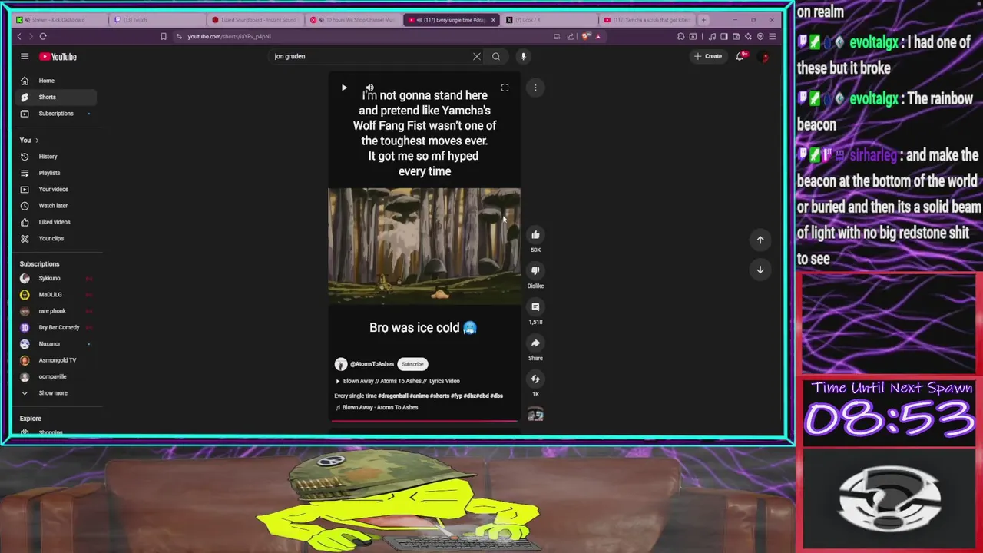Subscribe to @AtomsToAshes
Screen dimensions: 983x553
[412, 364]
